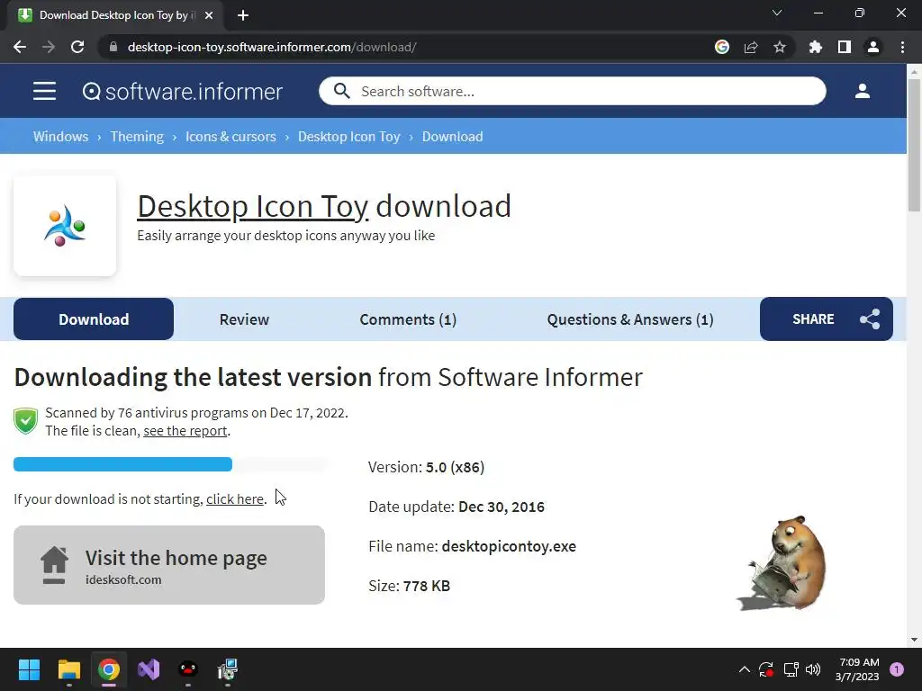Go back using browser back arrow

point(20,47)
